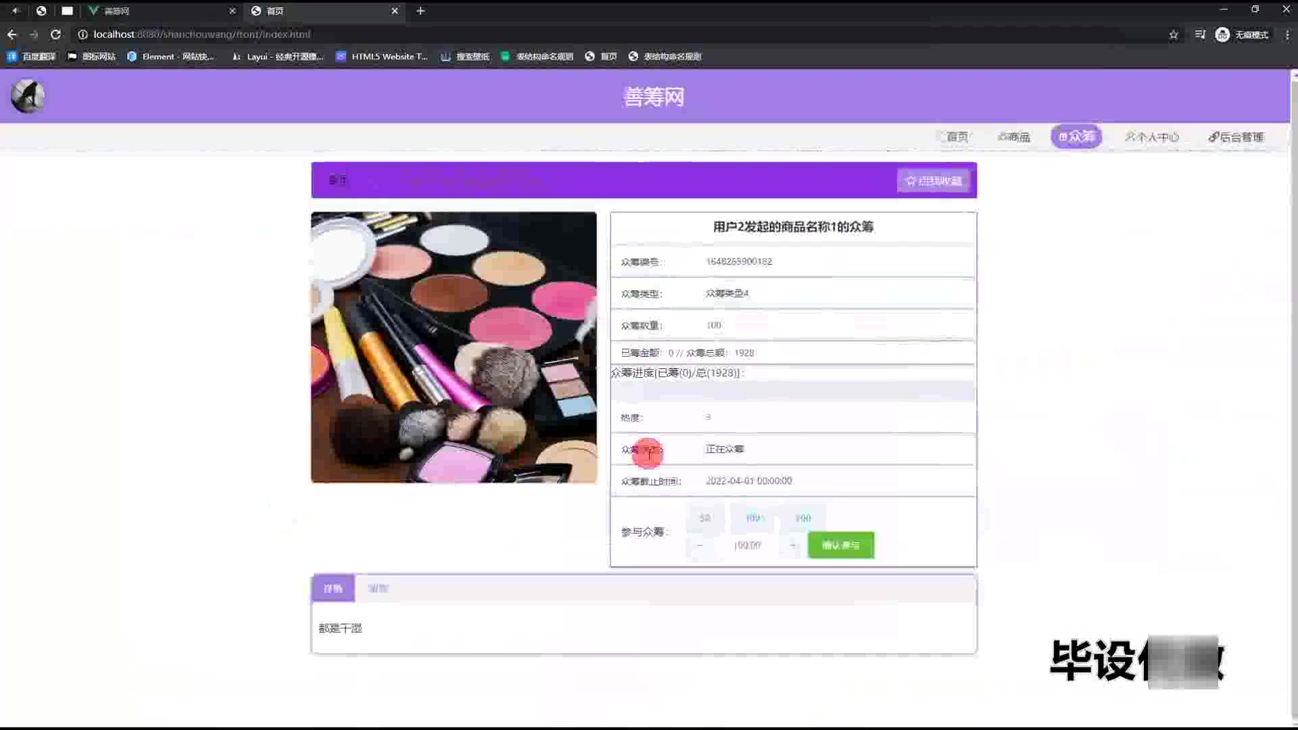Increase amount with the plus stepper

792,545
